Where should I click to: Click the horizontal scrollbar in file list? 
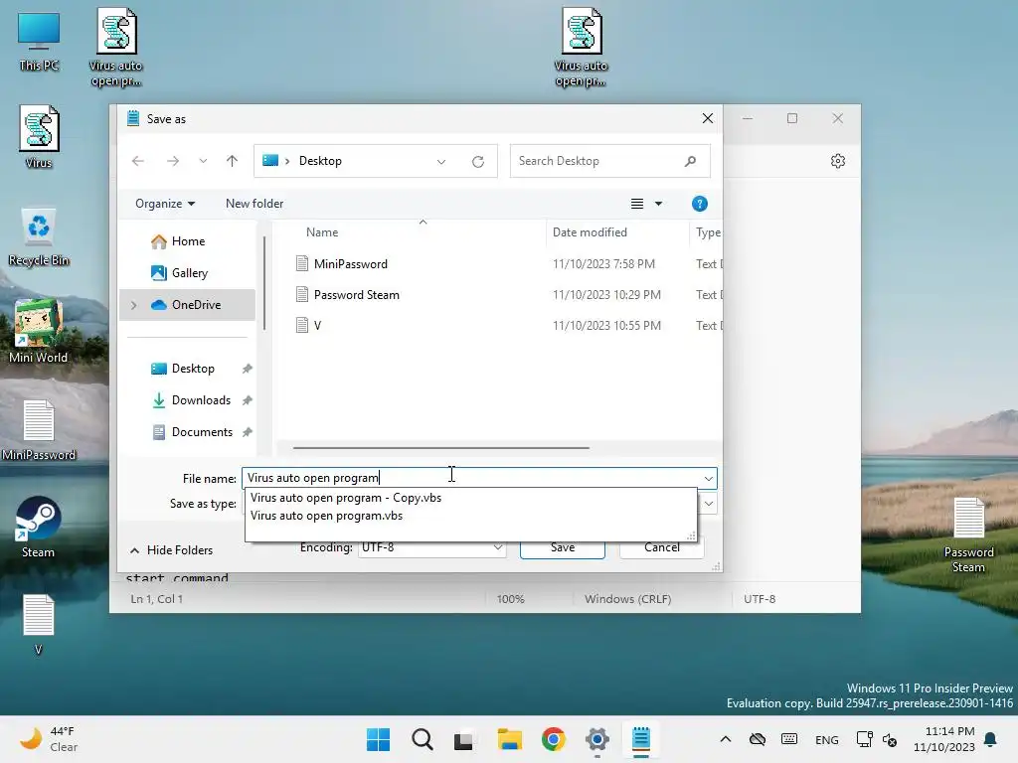(440, 448)
